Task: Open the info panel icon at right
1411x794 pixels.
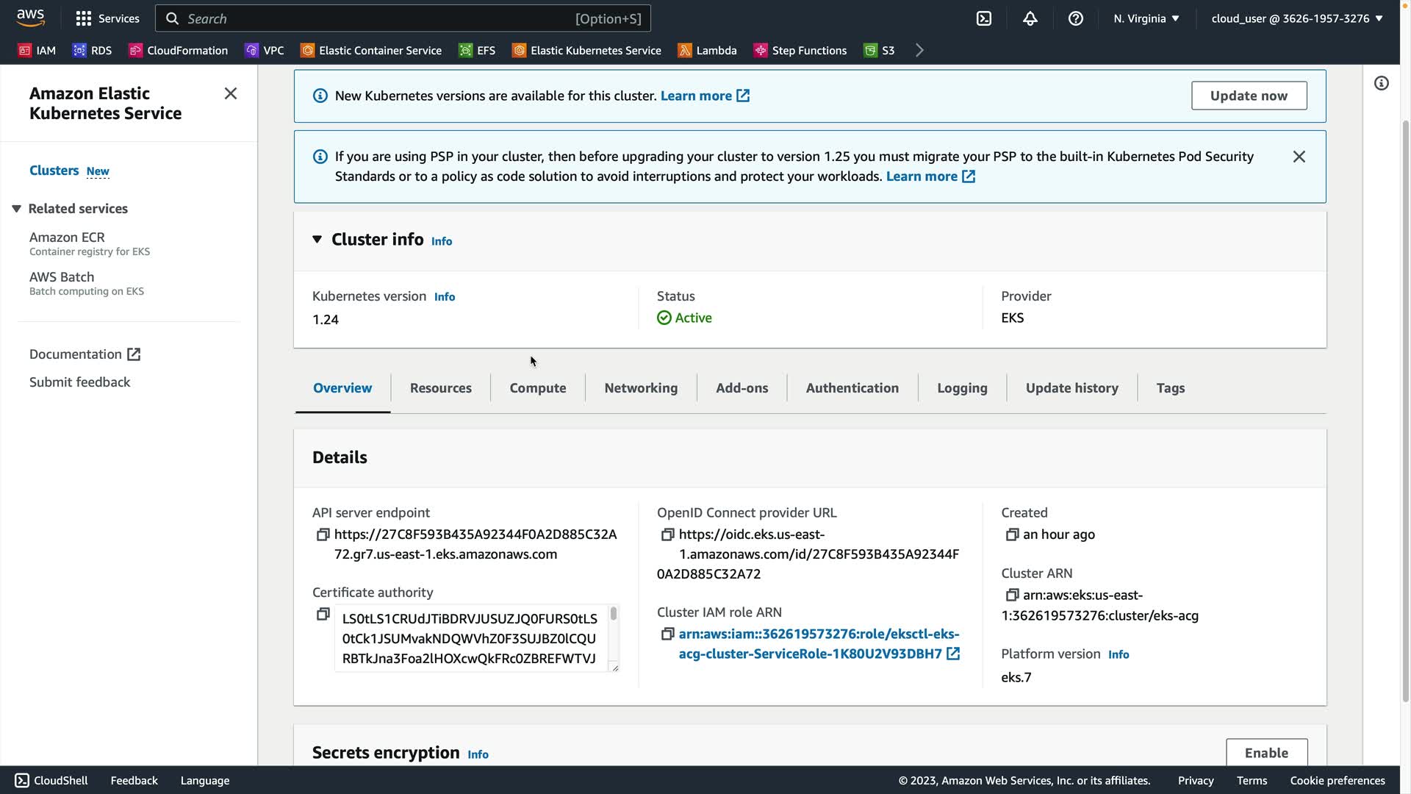Action: 1381,83
